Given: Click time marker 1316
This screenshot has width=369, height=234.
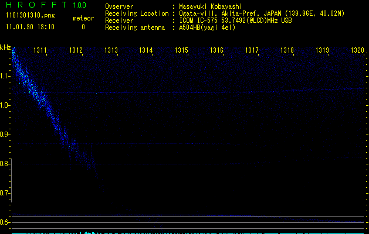Looking at the screenshot, I should (216, 50).
